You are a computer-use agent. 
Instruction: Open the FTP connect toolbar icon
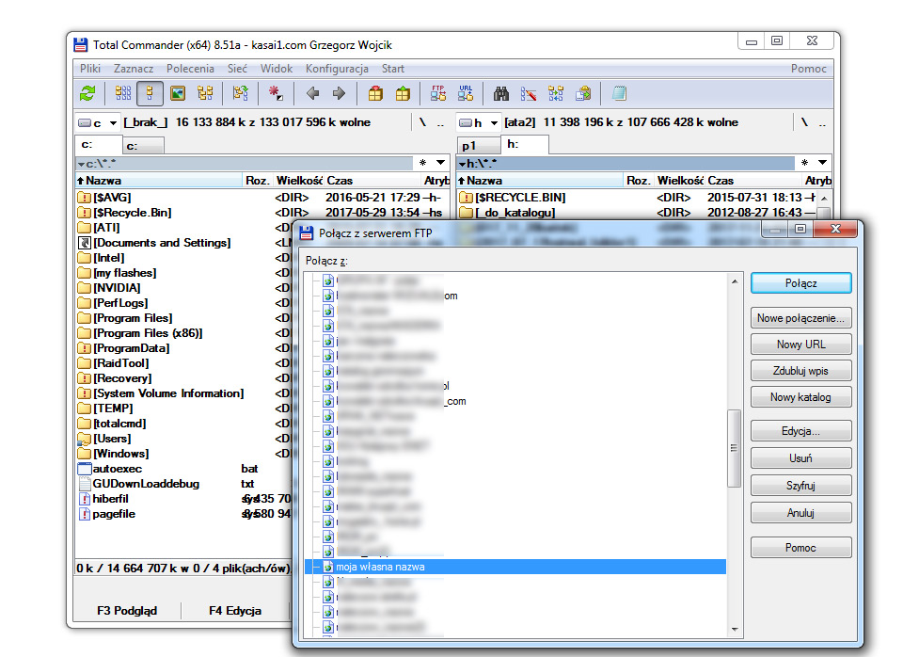(438, 93)
